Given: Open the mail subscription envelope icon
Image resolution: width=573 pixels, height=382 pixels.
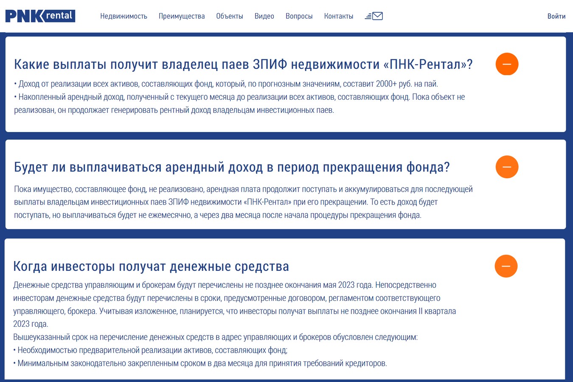Looking at the screenshot, I should coord(374,16).
